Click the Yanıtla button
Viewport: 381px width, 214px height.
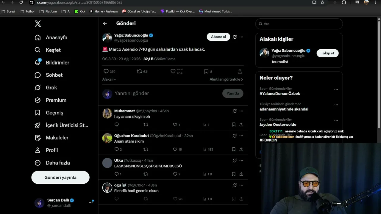[233, 93]
